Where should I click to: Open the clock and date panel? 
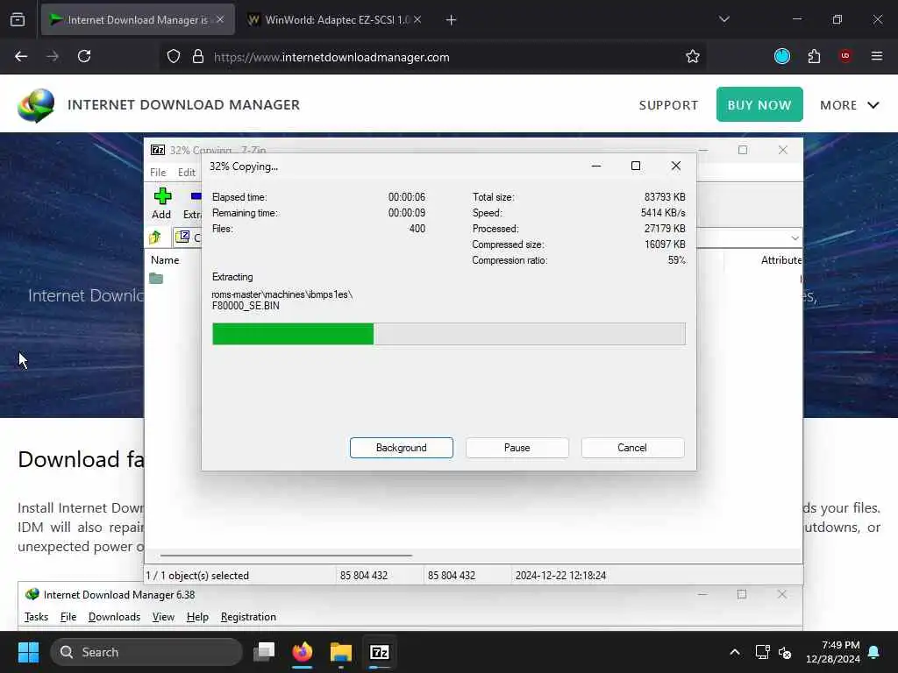(x=833, y=652)
